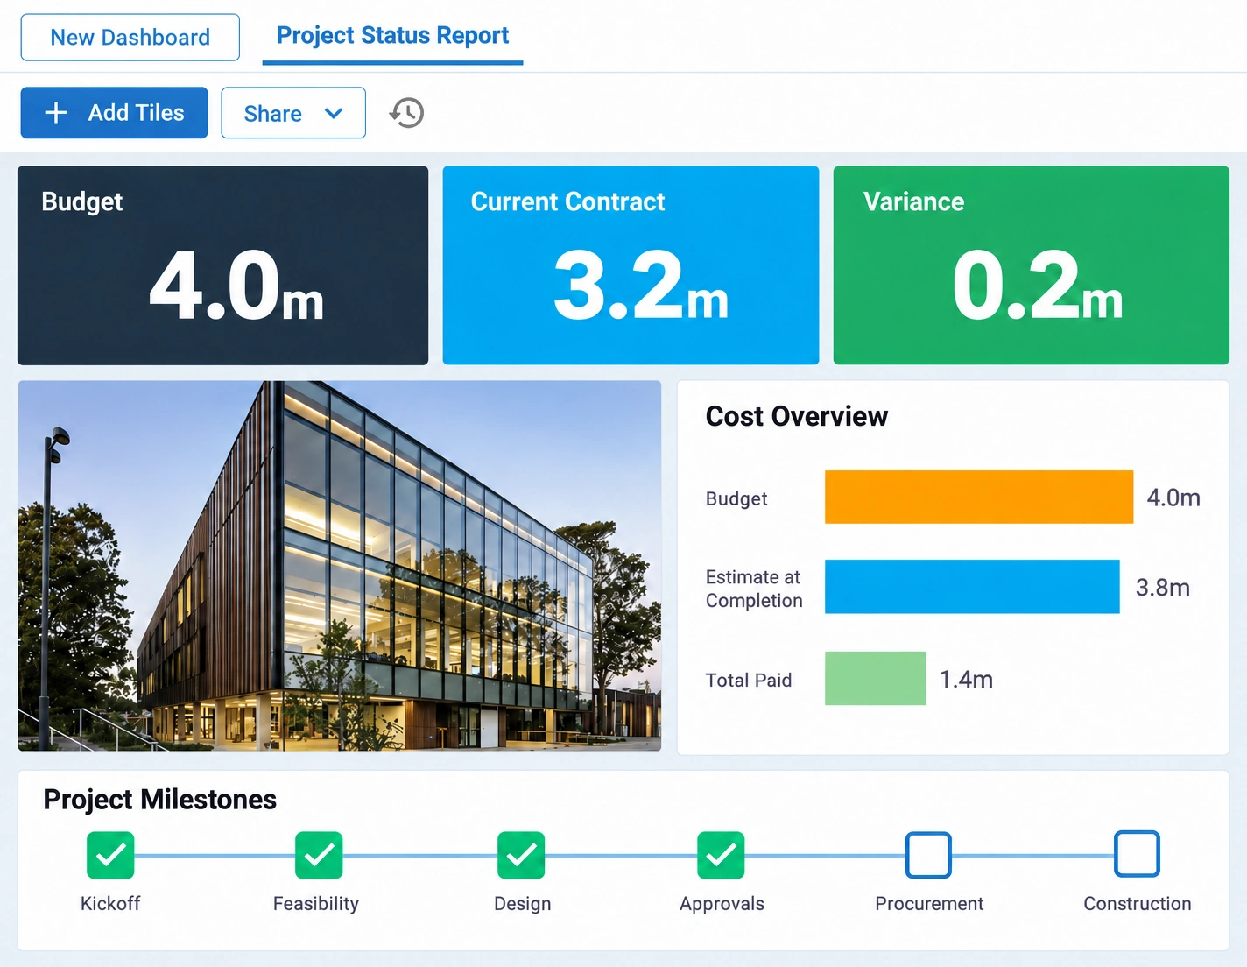
Task: Click the Project Milestones heading
Action: (x=160, y=800)
